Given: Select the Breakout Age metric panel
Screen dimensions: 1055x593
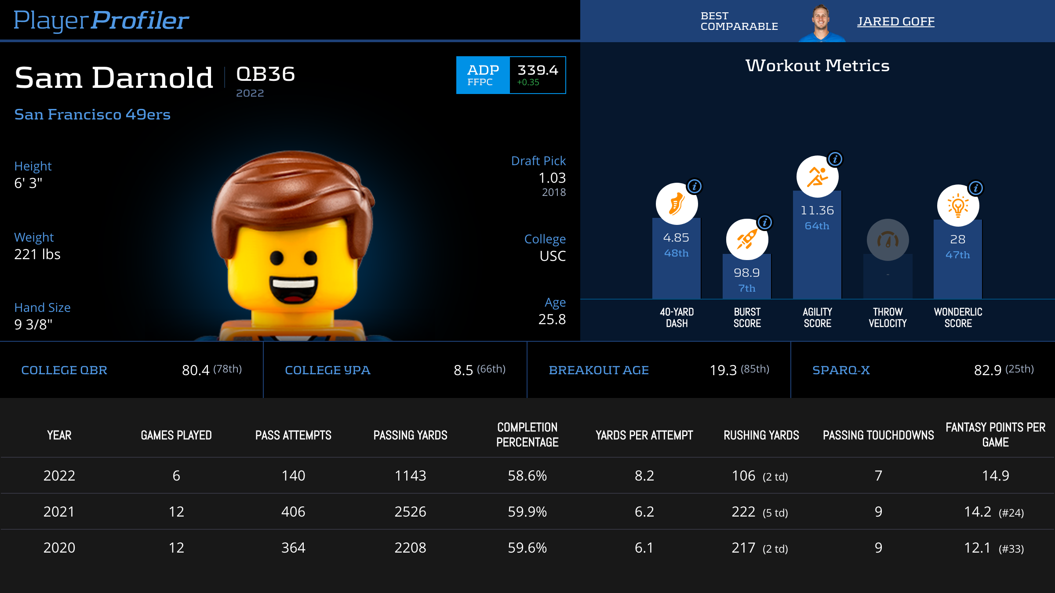Looking at the screenshot, I should coord(658,370).
